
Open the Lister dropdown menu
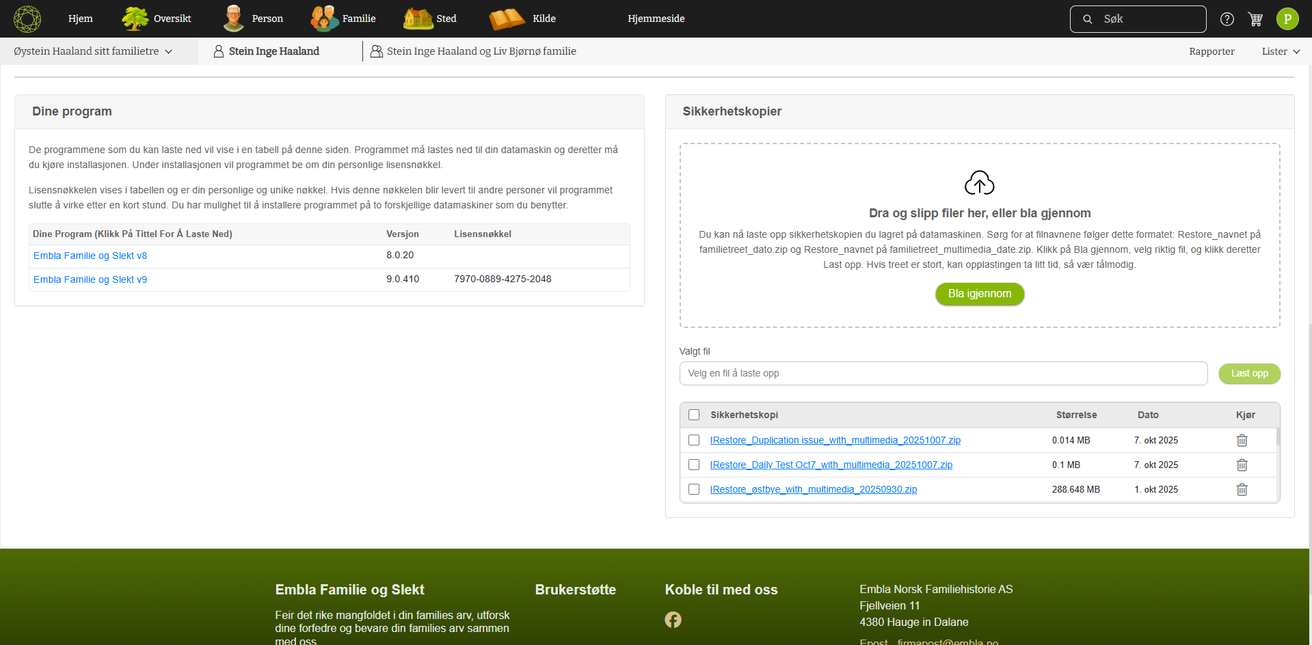point(1280,51)
